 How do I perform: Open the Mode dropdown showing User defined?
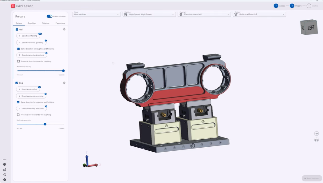[96, 14]
